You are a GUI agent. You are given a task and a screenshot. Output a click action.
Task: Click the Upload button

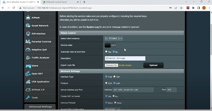(153, 65)
